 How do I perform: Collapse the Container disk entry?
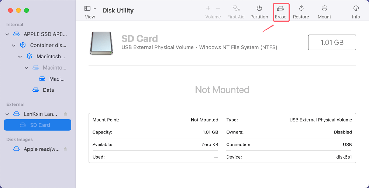(14, 46)
